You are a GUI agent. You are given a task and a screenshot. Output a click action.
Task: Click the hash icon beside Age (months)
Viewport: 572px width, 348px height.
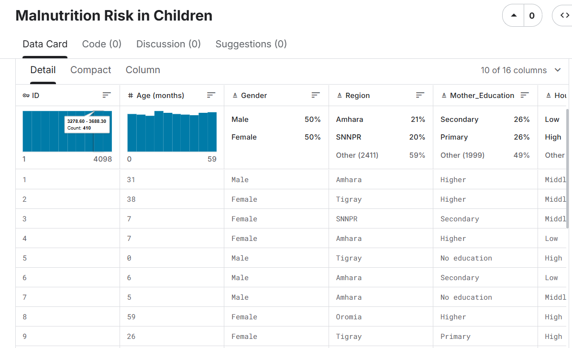click(131, 96)
